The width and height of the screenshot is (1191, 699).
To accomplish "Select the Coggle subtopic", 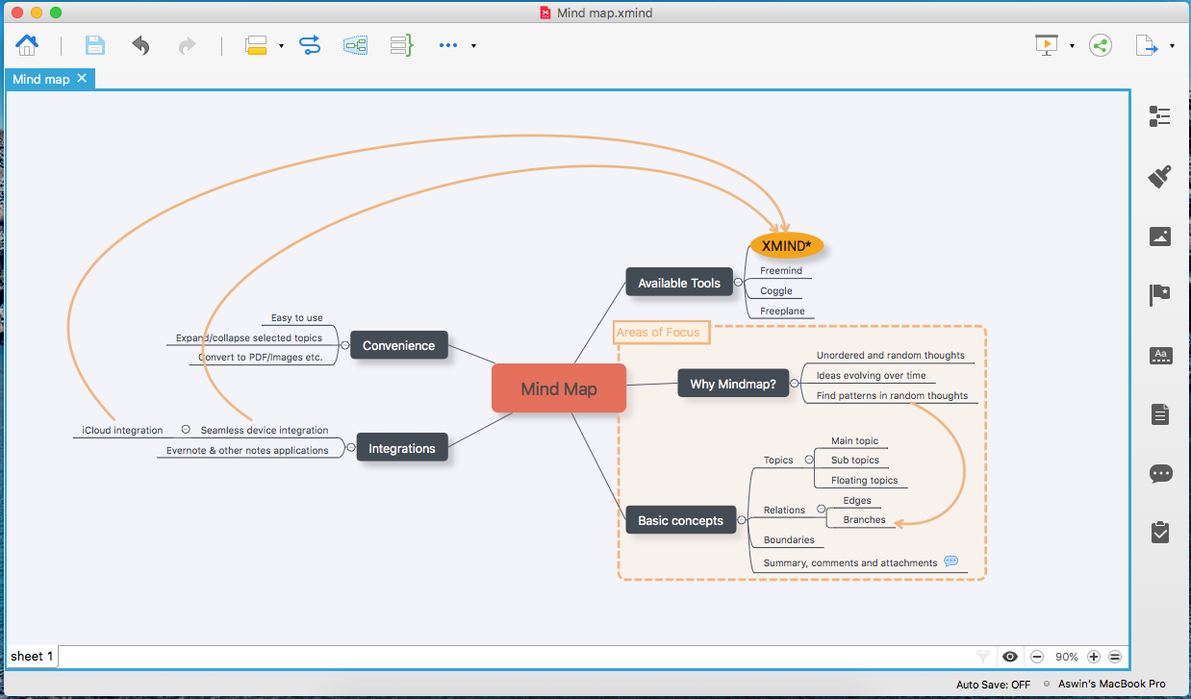I will tap(776, 290).
